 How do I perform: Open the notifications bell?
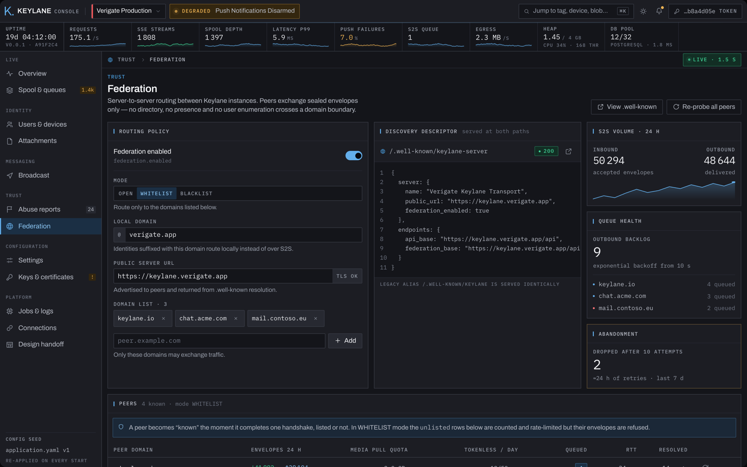point(659,11)
